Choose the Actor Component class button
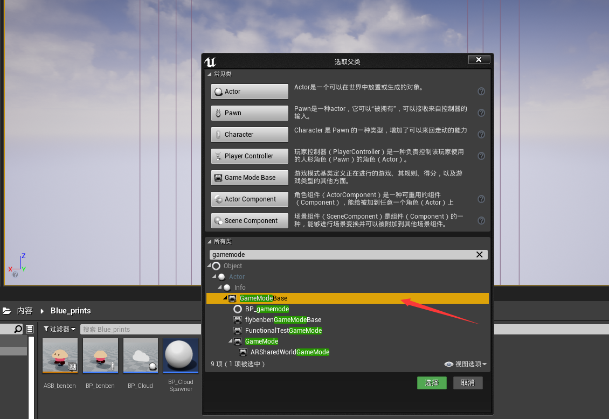Viewport: 609px width, 419px height. click(x=250, y=199)
